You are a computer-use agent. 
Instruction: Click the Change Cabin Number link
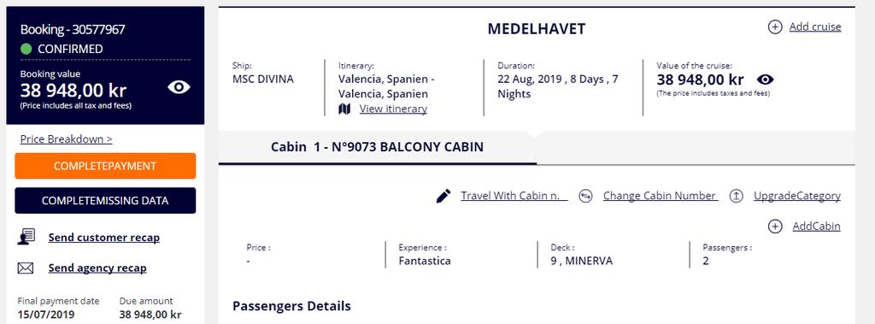[661, 196]
